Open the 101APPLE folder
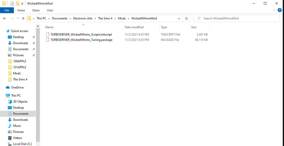 tap(20, 67)
